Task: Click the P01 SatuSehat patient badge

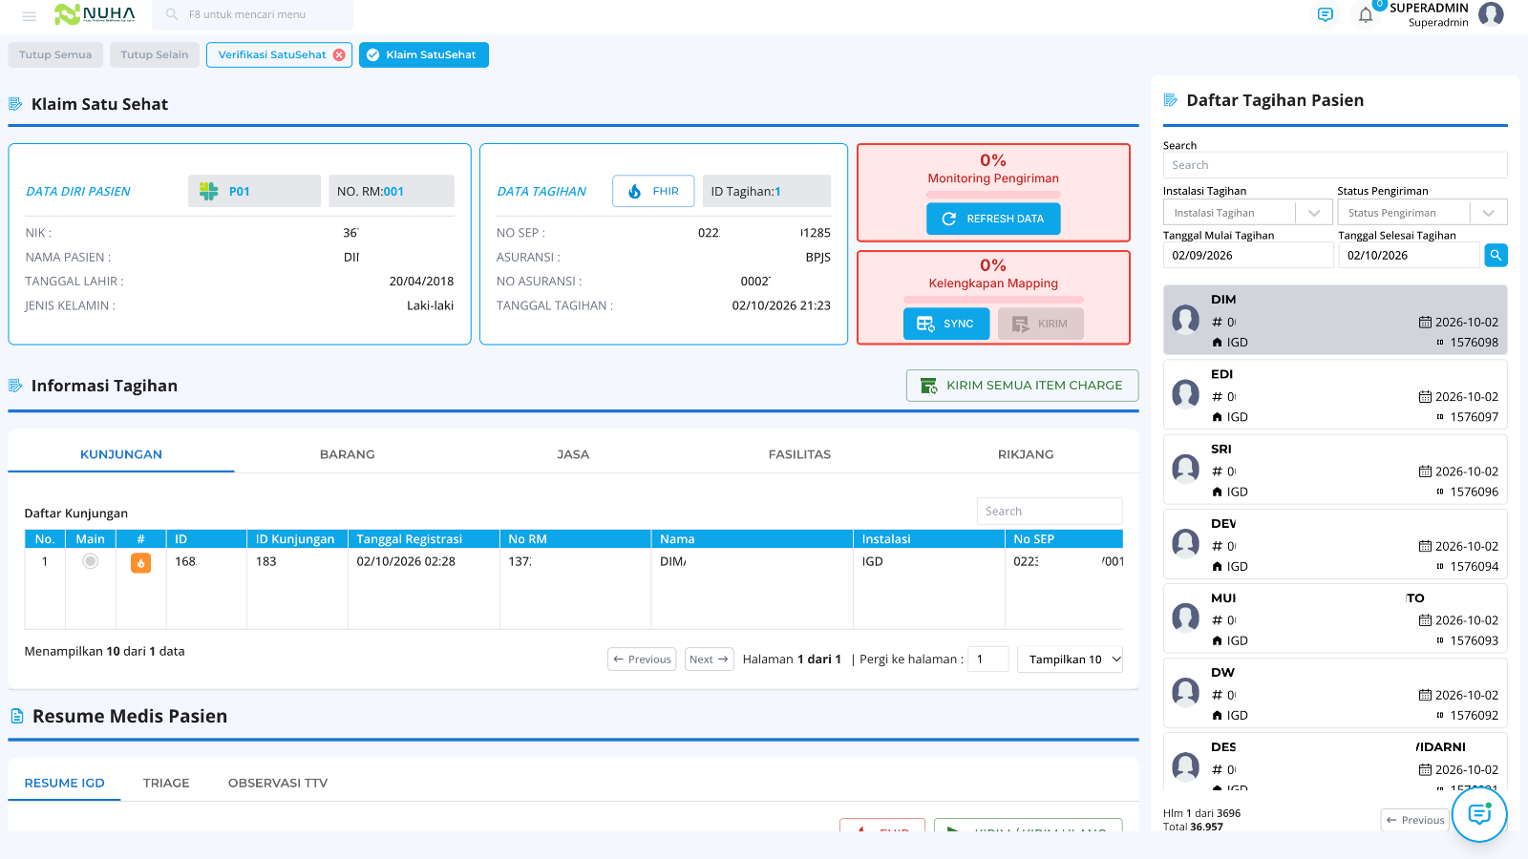Action: pos(254,191)
